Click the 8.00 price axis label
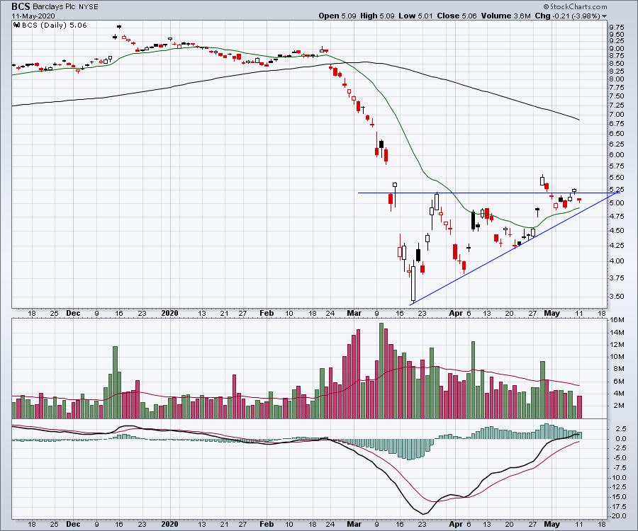 [x=617, y=79]
